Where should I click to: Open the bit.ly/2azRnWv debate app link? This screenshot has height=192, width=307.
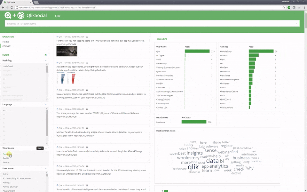[95, 70]
